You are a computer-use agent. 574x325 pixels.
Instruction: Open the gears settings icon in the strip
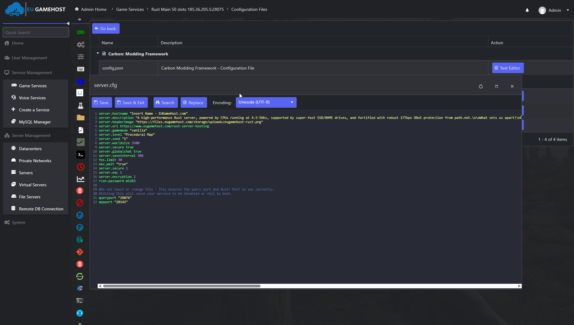pos(80,45)
